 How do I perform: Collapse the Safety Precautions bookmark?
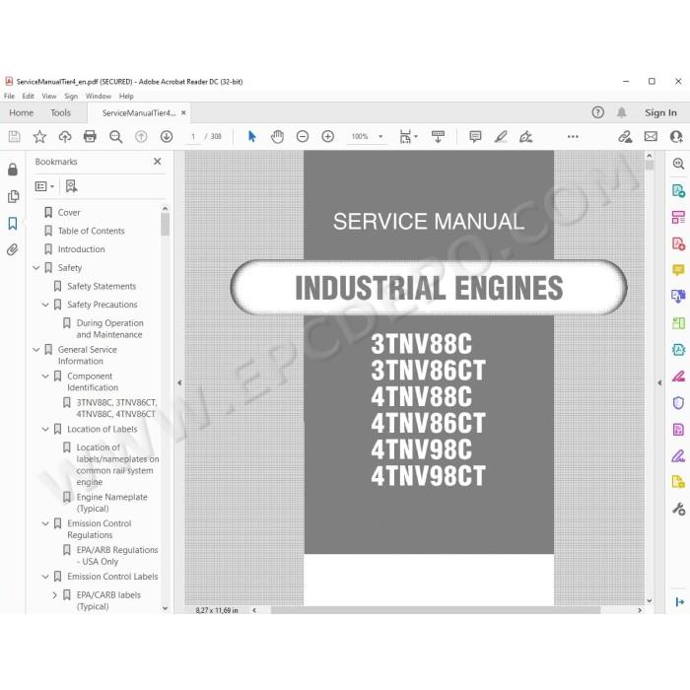45,305
